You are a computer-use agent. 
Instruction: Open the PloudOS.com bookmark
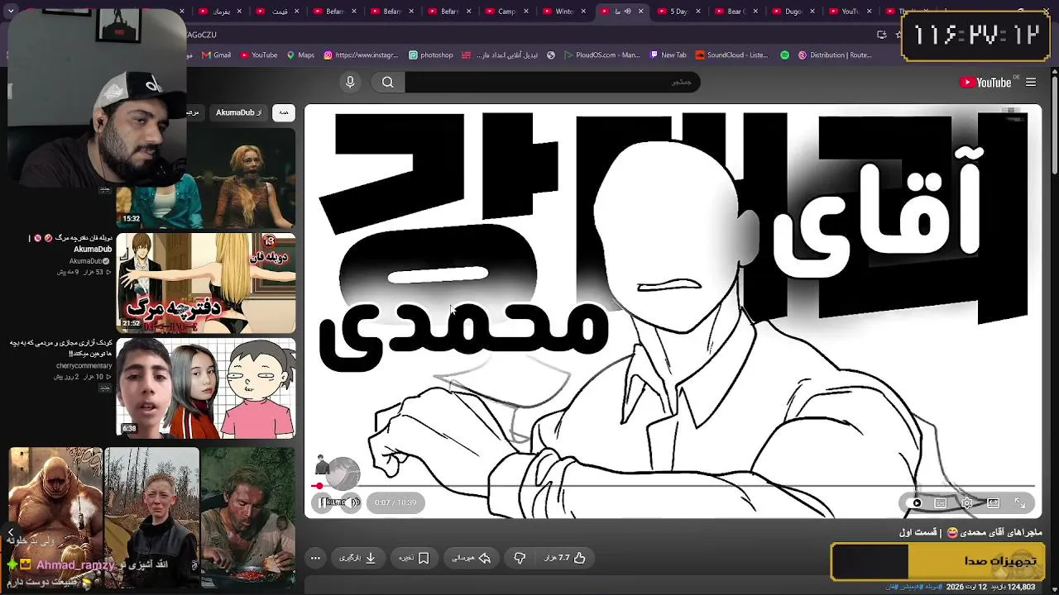601,55
